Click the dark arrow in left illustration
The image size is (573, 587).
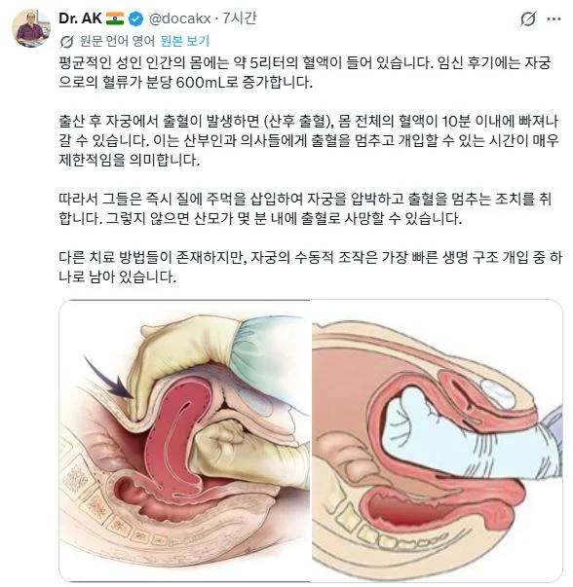108,378
